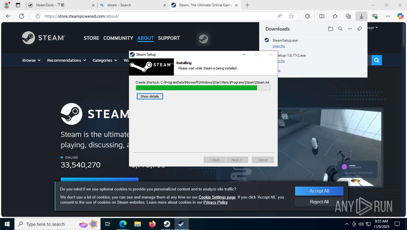Pin the Downloads panel
This screenshot has height=230, width=407.
359,29
